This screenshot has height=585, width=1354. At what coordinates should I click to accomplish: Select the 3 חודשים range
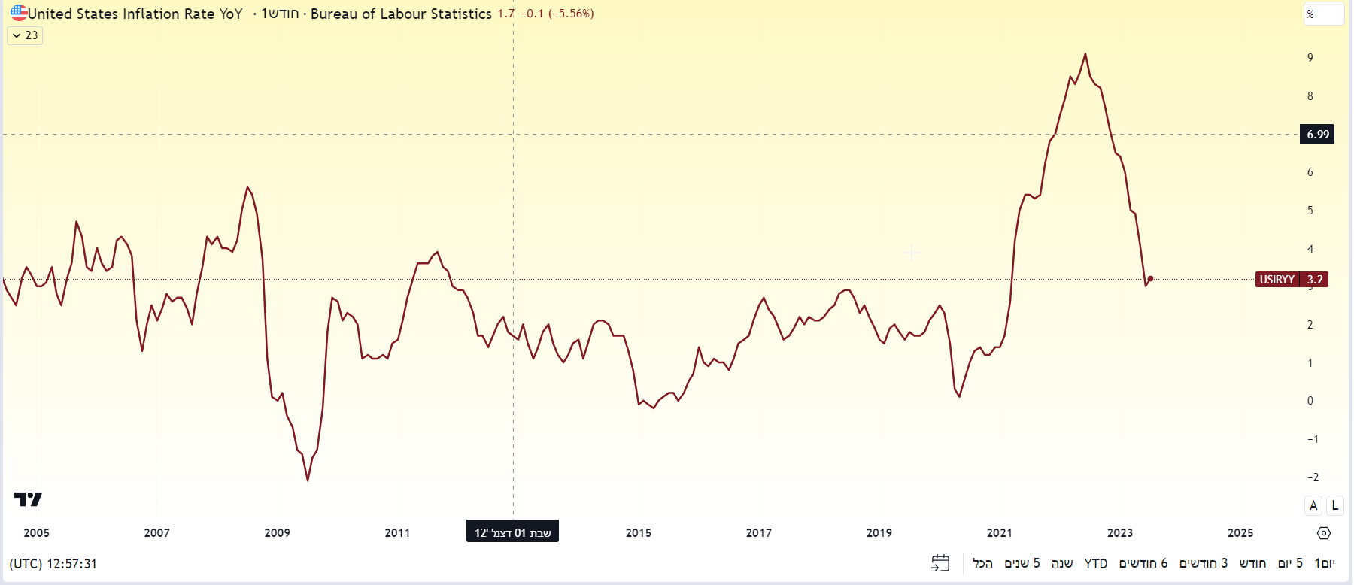tap(1204, 564)
